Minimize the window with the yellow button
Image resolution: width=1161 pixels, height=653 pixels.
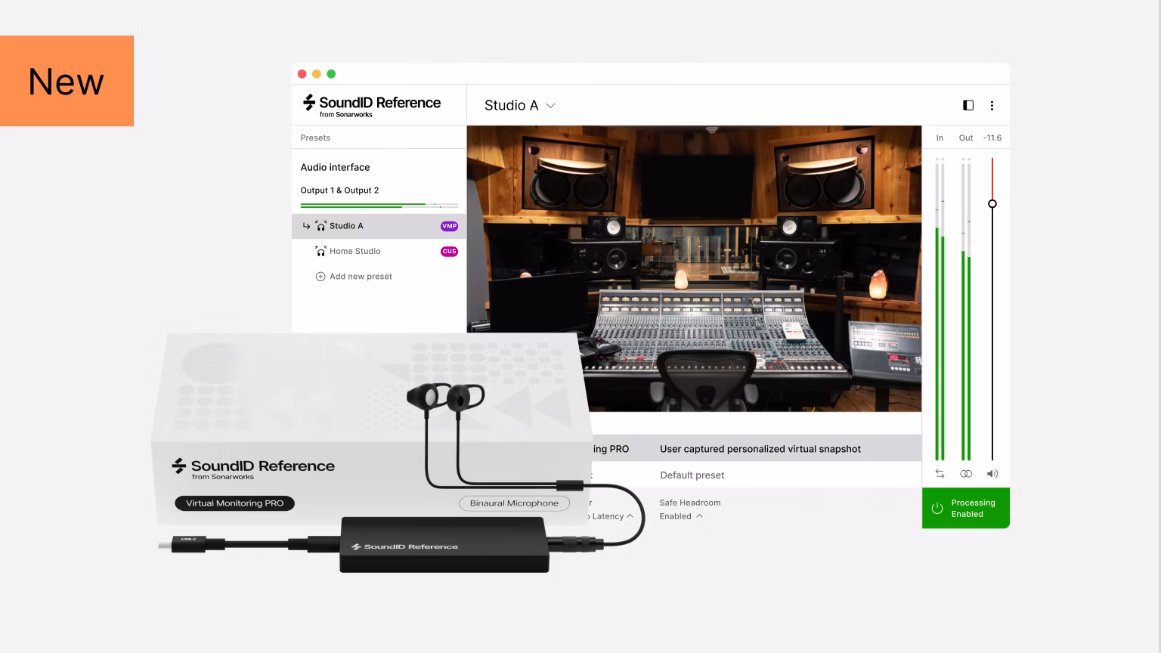tap(316, 74)
